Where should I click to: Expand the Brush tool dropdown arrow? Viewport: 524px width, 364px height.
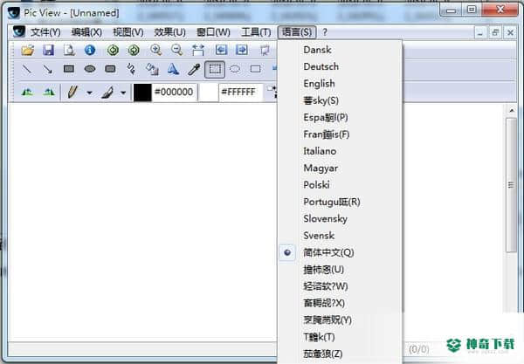[123, 93]
